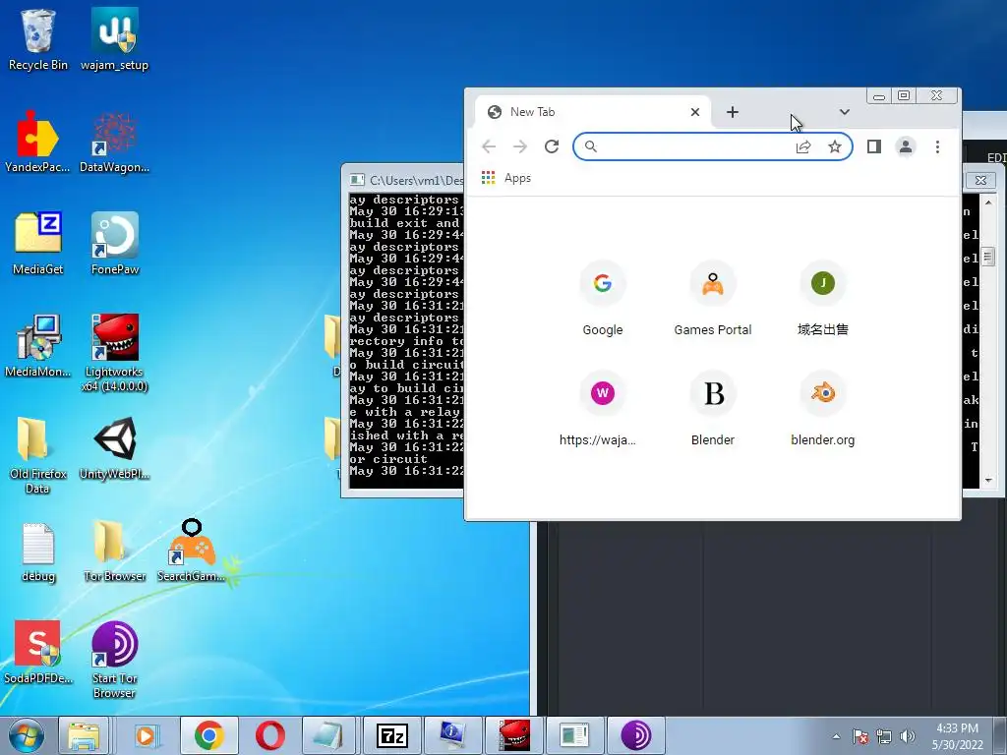Click the Action Center flag tray icon

[860, 736]
